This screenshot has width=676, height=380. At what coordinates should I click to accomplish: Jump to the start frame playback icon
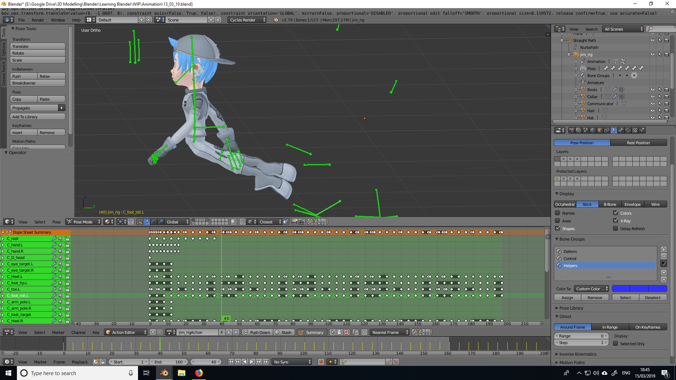231,362
